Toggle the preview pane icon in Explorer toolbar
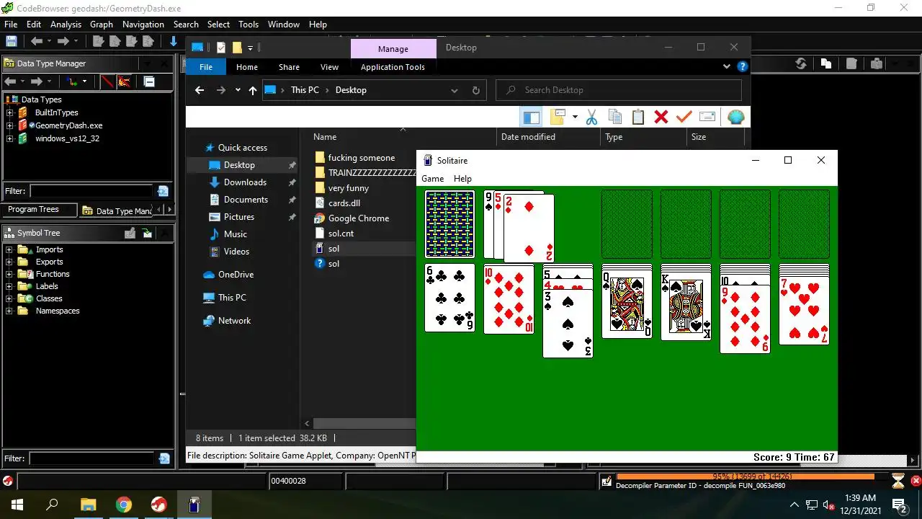 532,117
